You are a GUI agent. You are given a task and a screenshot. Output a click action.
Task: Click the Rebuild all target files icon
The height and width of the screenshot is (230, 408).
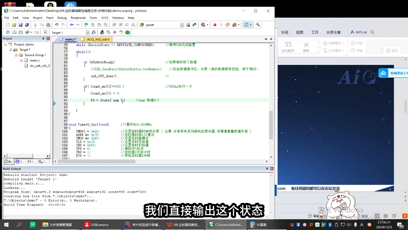coord(21,32)
